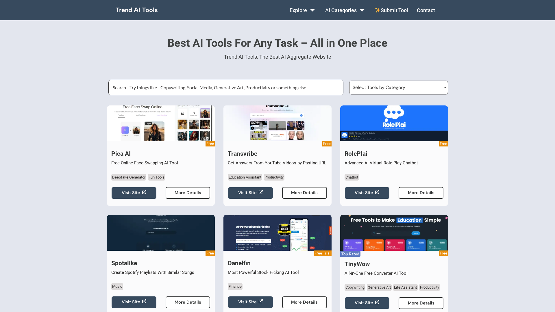
Task: Click the Top Rated badge on TinyWow
Action: pos(350,254)
